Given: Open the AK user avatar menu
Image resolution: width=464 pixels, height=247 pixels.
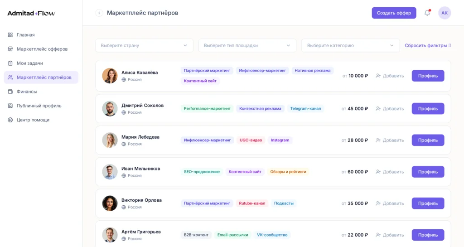Looking at the screenshot, I should pos(445,13).
